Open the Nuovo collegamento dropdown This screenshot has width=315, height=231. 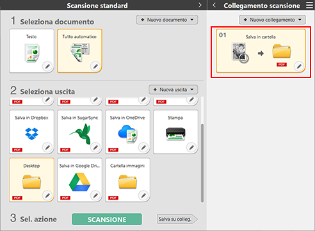coord(272,20)
